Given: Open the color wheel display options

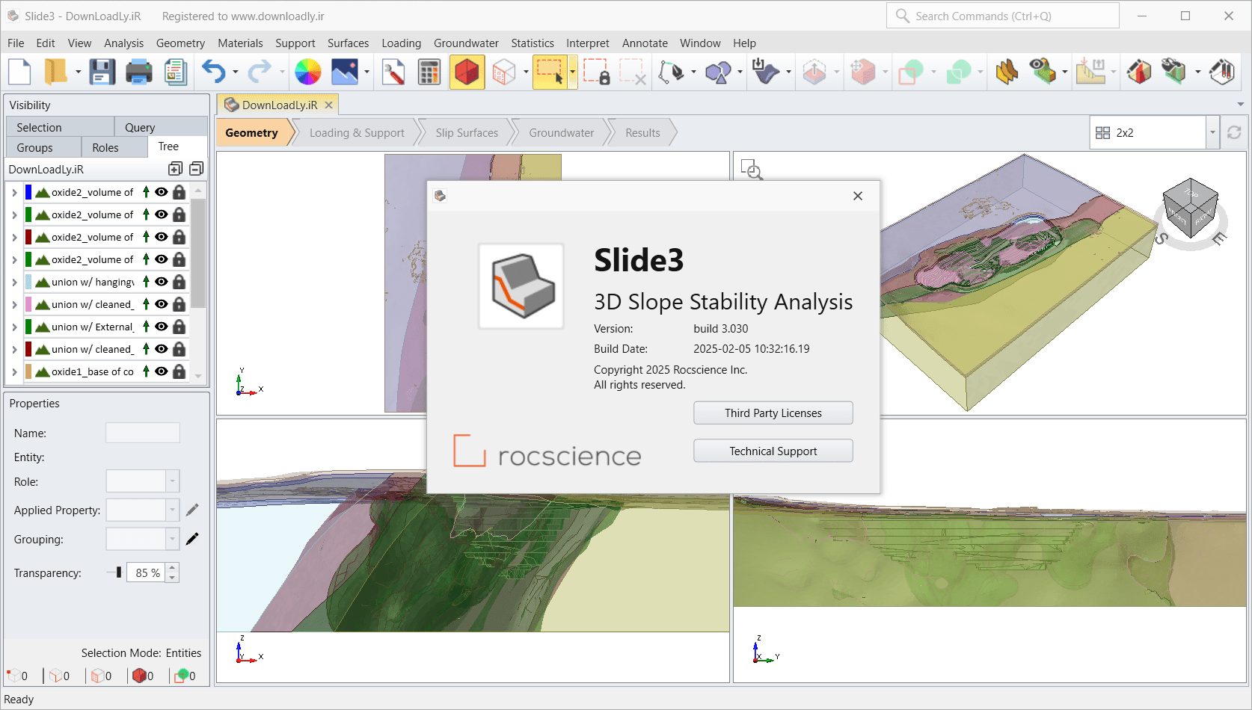Looking at the screenshot, I should 308,72.
